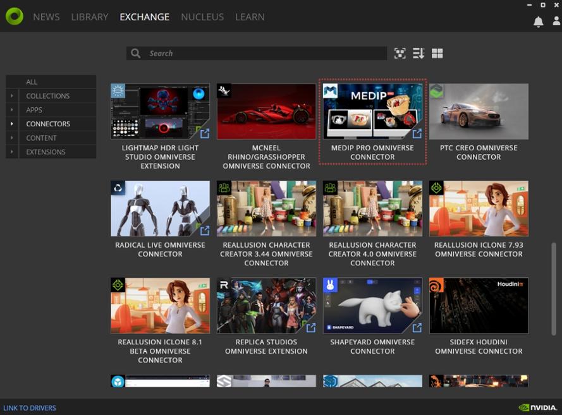This screenshot has width=562, height=415.
Task: Click Reallusion badge on Character Creator 4.0 card
Action: (330, 188)
